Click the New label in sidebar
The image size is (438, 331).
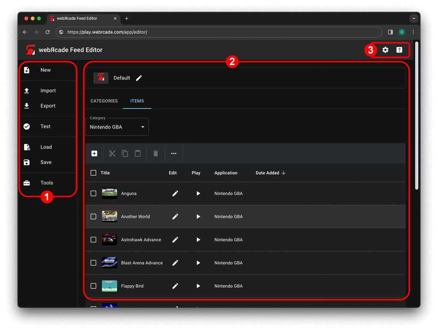tap(45, 70)
